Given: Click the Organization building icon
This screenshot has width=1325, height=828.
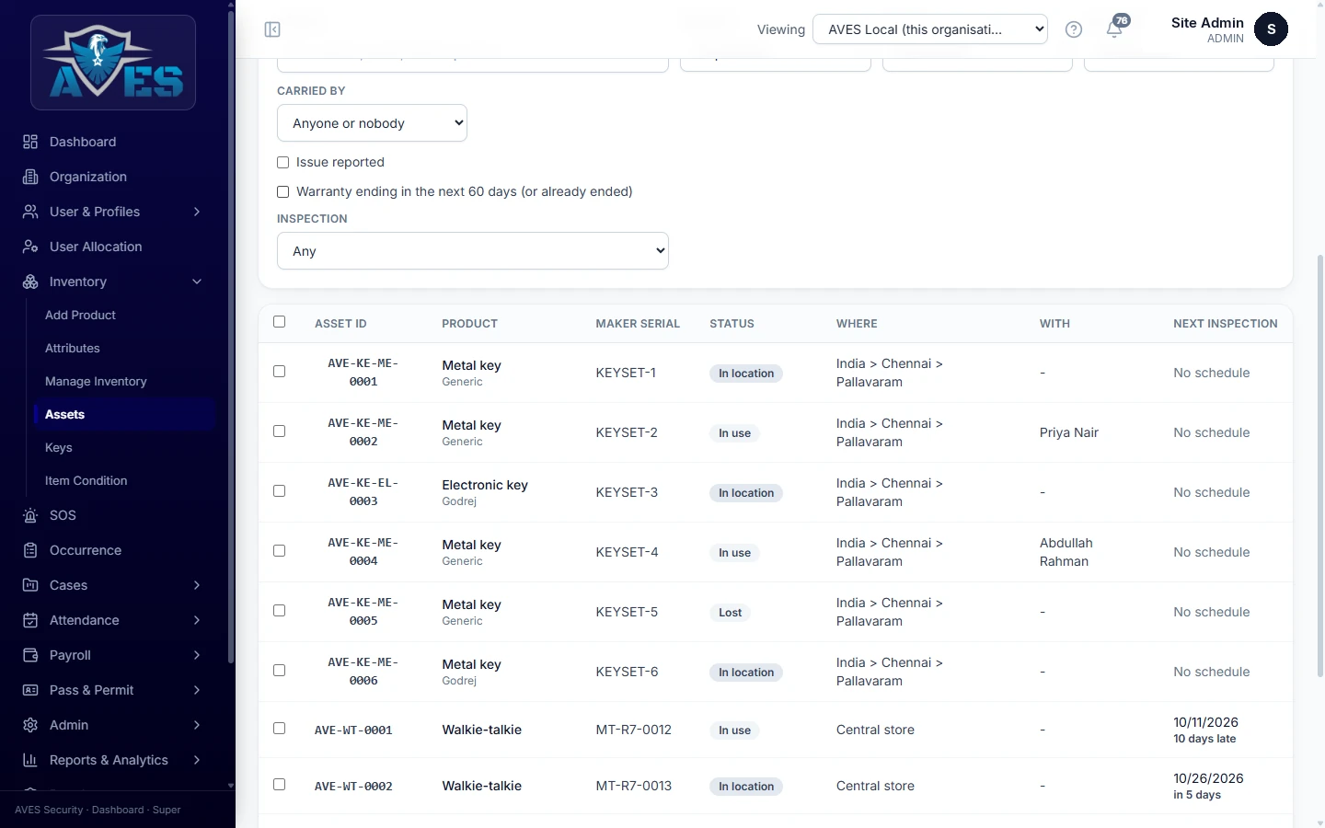Looking at the screenshot, I should point(30,177).
